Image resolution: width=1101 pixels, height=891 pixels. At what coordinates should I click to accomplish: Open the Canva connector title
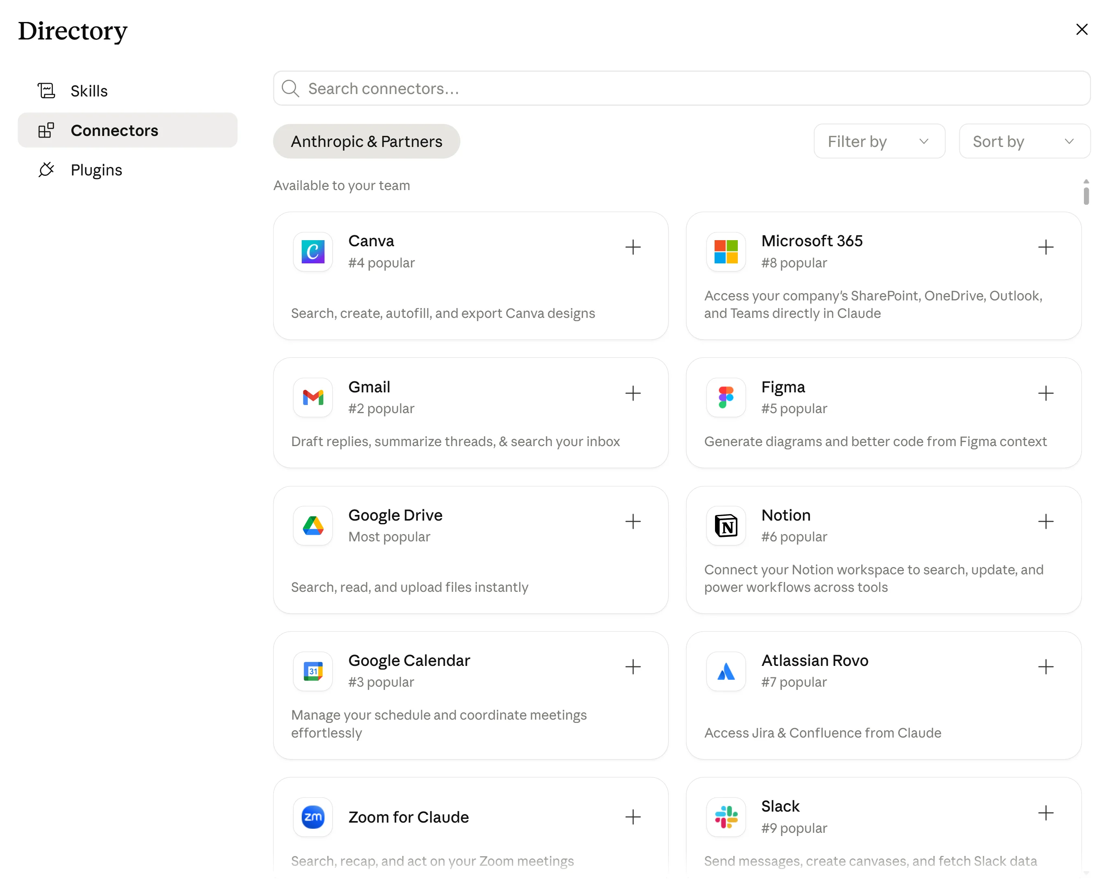tap(371, 241)
